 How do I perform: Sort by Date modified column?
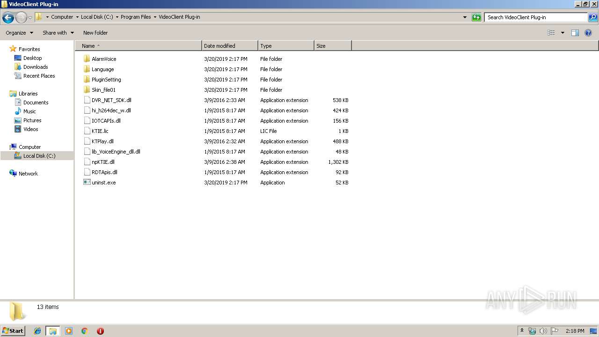pyautogui.click(x=230, y=46)
